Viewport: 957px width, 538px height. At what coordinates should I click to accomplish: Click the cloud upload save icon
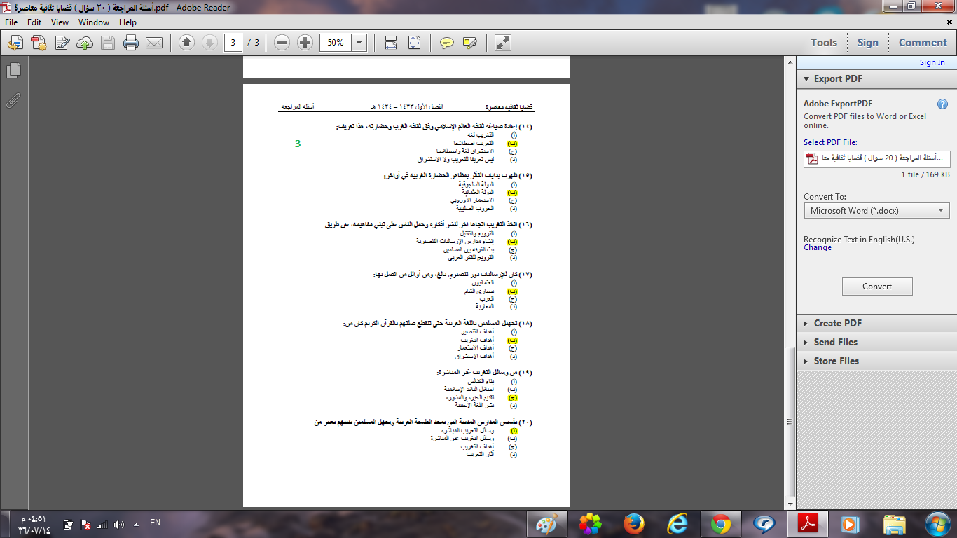pyautogui.click(x=85, y=43)
